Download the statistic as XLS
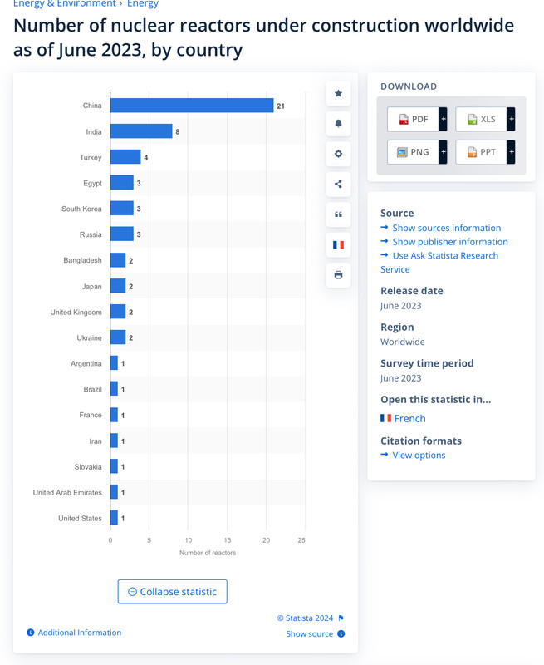 tap(482, 119)
